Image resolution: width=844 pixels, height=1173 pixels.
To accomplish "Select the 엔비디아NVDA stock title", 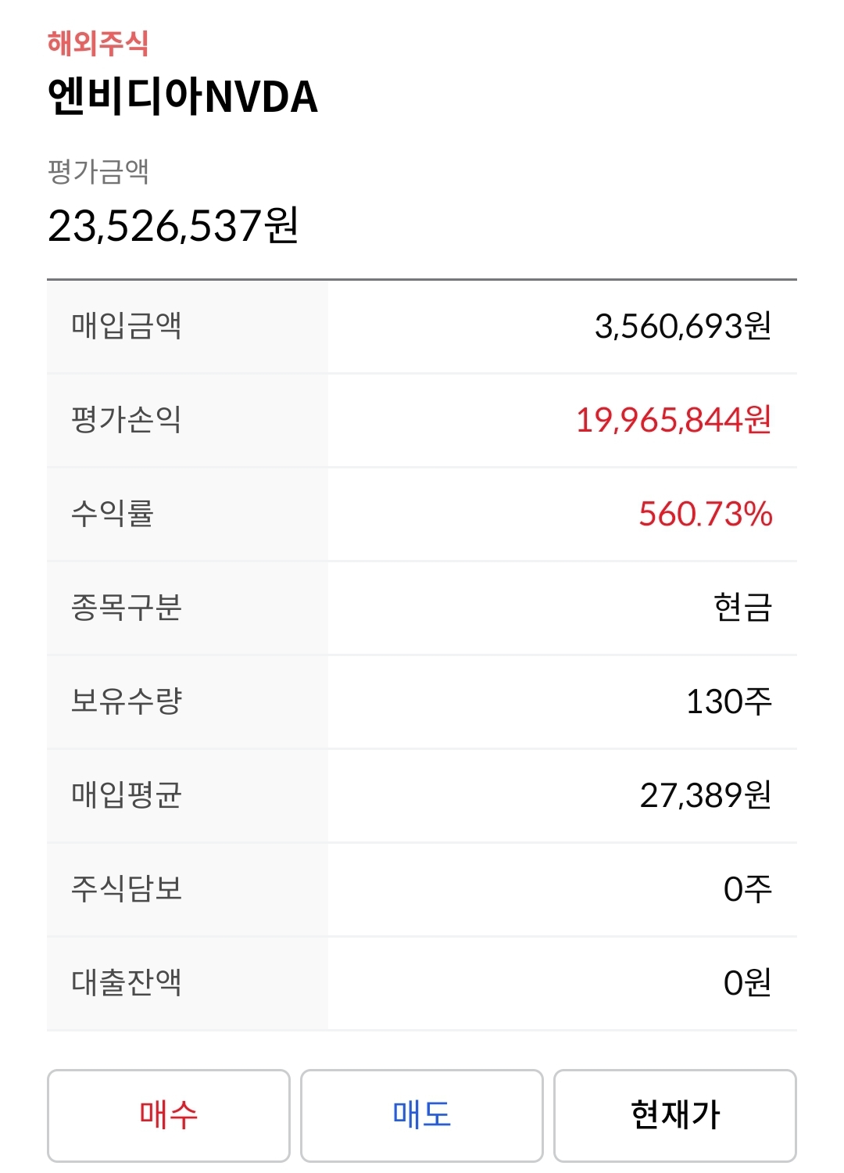I will pos(183,97).
